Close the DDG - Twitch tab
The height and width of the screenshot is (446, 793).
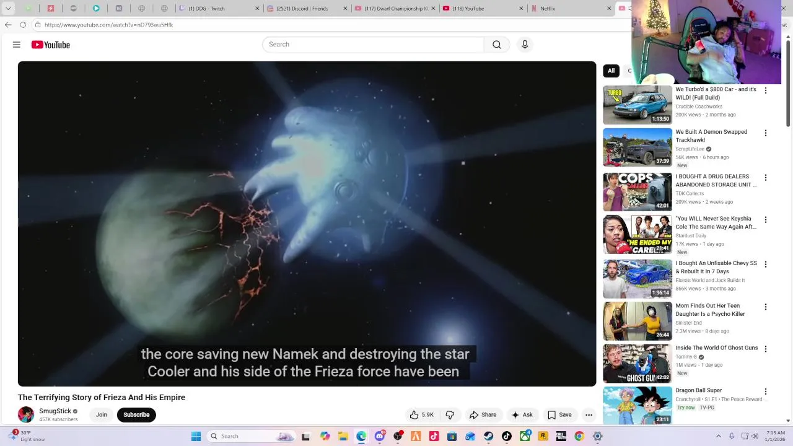[x=256, y=9]
